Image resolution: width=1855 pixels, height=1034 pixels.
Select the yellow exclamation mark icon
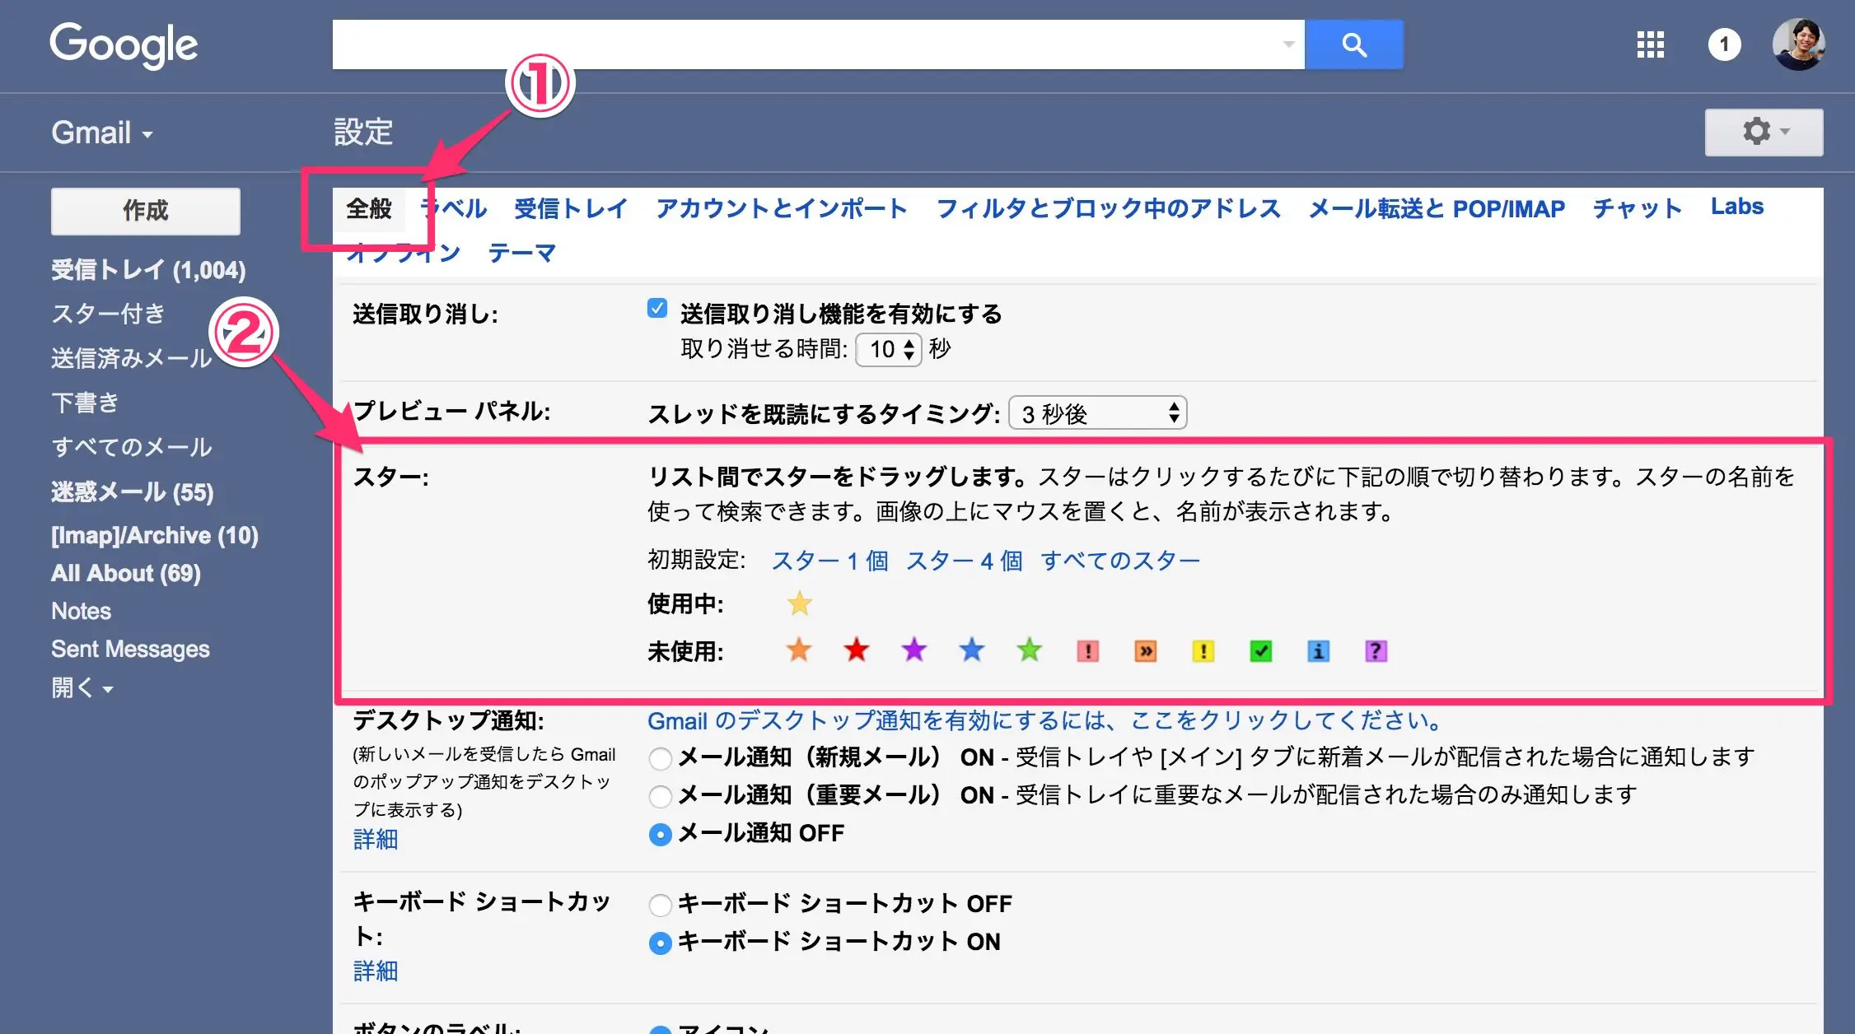click(1203, 651)
